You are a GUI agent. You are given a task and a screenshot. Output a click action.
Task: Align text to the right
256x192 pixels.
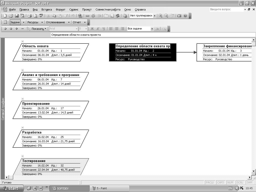122,29
